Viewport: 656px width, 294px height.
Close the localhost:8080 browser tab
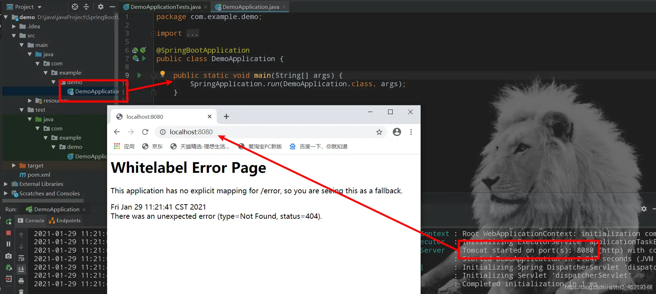coord(210,116)
